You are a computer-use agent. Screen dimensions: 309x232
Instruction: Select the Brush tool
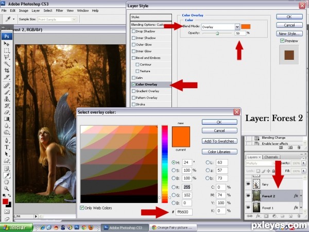(7, 92)
